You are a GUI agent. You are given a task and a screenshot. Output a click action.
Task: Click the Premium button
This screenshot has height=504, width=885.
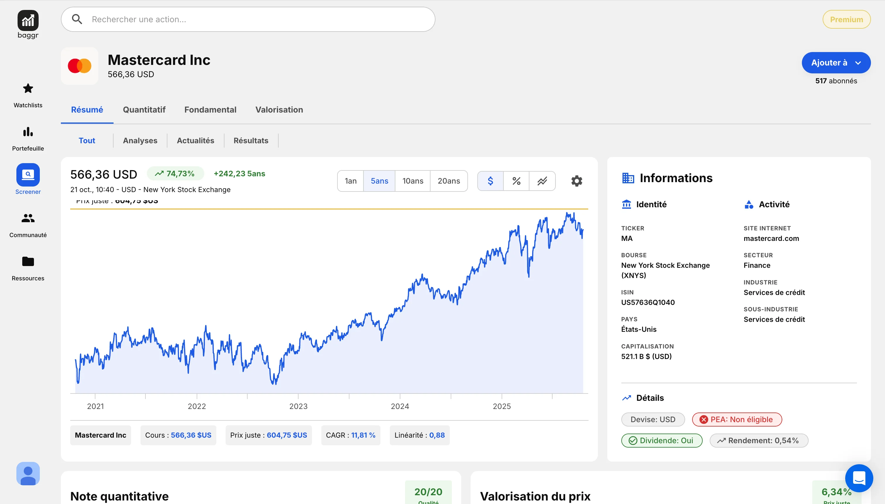[846, 19]
